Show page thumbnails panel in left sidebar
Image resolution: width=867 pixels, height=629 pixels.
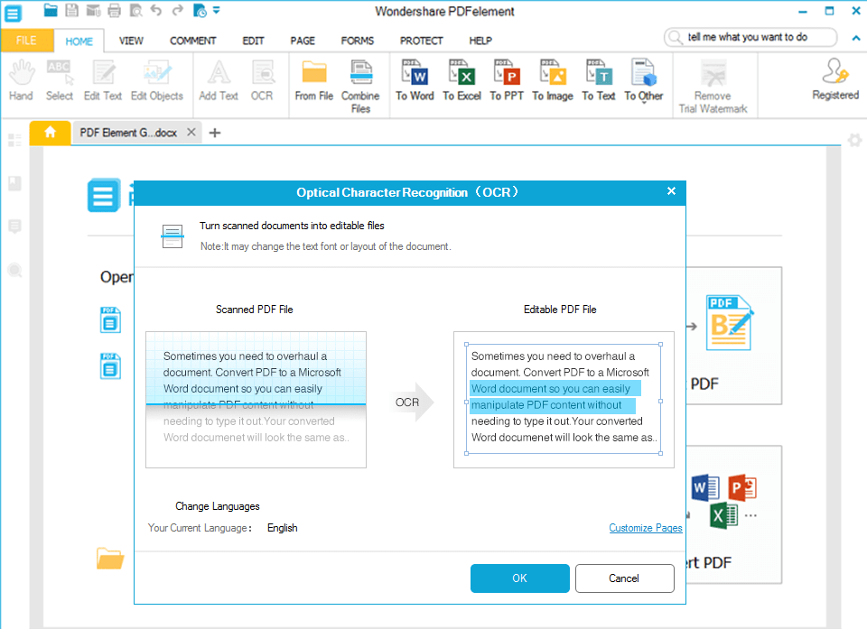[x=14, y=140]
